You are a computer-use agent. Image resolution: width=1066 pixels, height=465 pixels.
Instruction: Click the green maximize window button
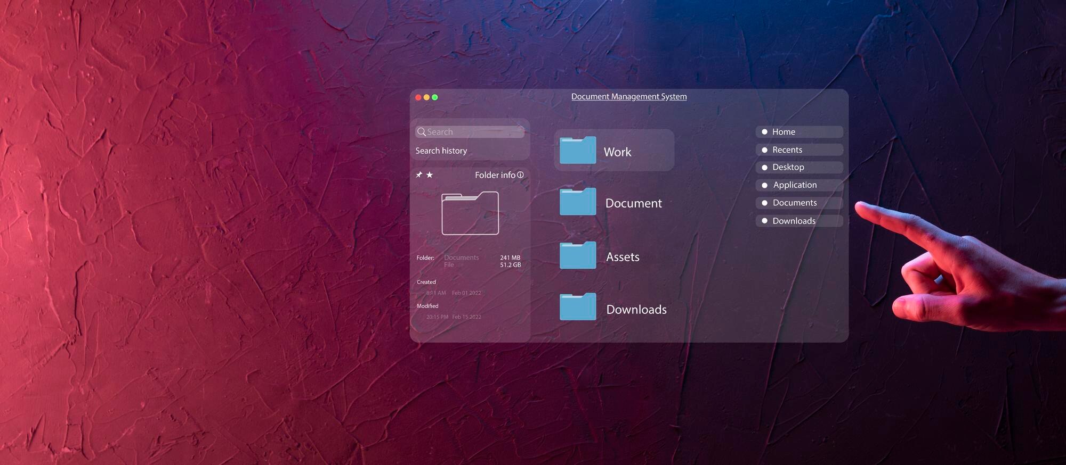pos(435,97)
